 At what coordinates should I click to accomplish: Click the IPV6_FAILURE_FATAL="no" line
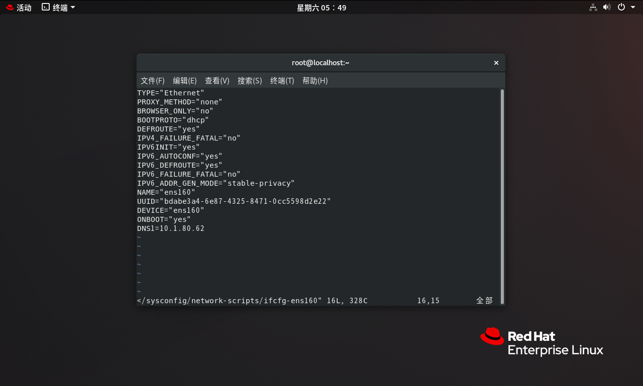tap(189, 174)
